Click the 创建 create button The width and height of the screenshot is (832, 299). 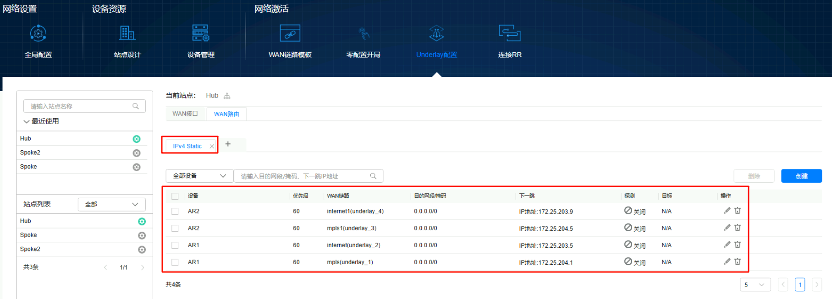click(x=801, y=176)
